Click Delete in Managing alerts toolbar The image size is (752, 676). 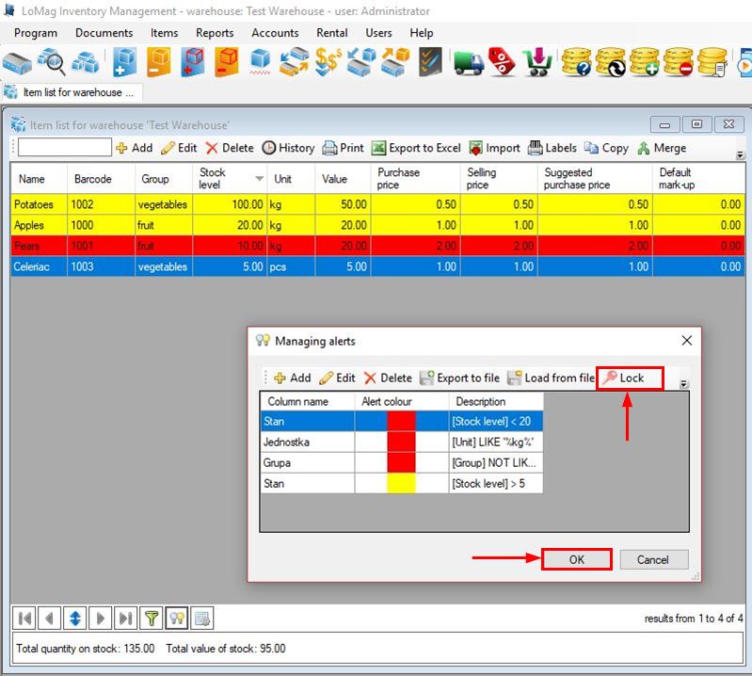tap(388, 378)
